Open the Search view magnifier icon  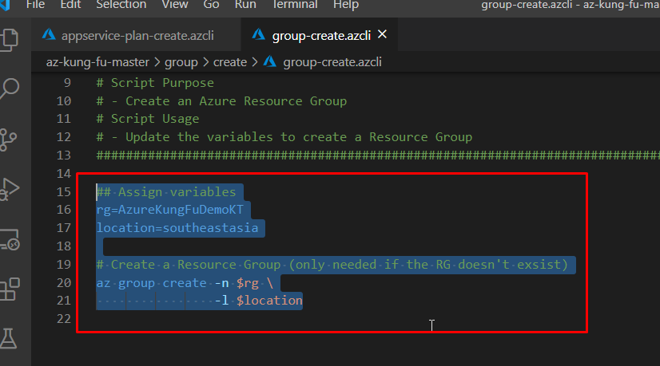[x=10, y=88]
